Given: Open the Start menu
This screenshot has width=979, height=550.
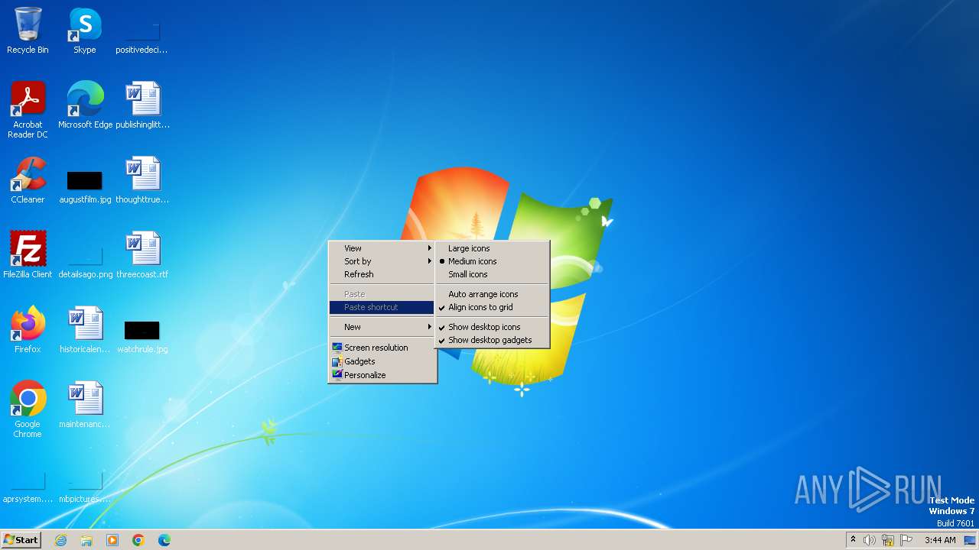Looking at the screenshot, I should pyautogui.click(x=21, y=540).
